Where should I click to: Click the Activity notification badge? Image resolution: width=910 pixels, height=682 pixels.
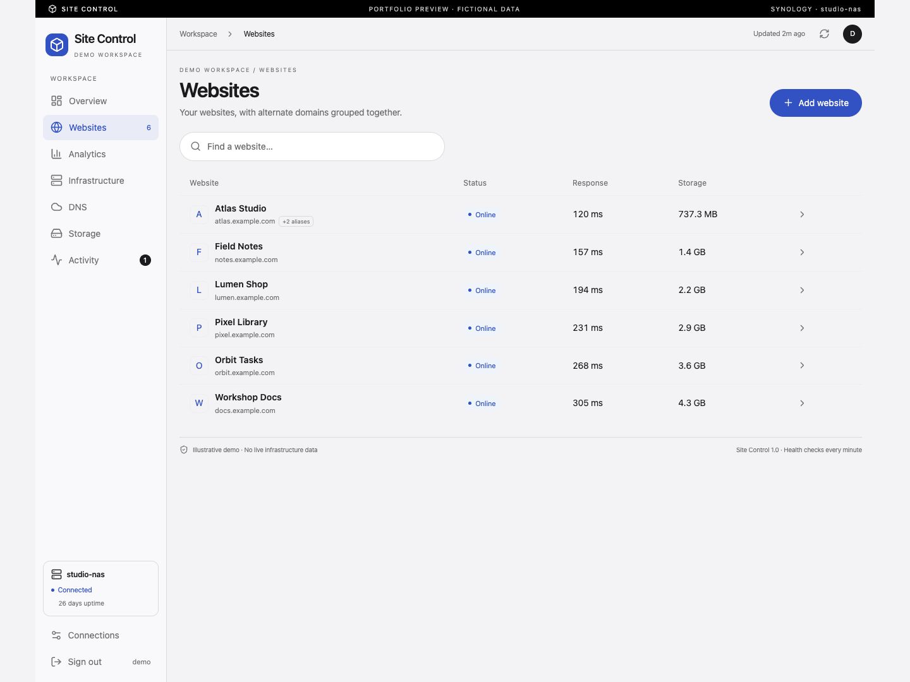click(145, 260)
